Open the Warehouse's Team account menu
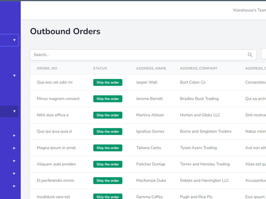Image resolution: width=266 pixels, height=199 pixels. [x=249, y=10]
